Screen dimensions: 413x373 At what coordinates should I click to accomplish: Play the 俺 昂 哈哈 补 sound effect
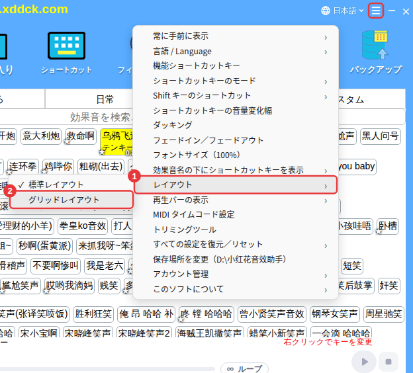click(146, 314)
